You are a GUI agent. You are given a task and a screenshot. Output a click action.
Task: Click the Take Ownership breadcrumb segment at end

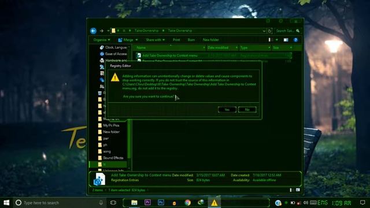point(180,31)
